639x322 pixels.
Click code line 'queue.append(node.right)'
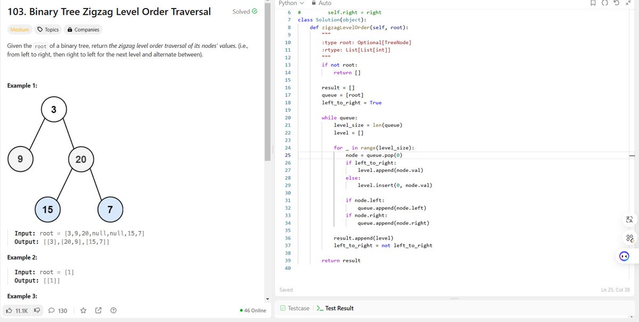pyautogui.click(x=394, y=223)
